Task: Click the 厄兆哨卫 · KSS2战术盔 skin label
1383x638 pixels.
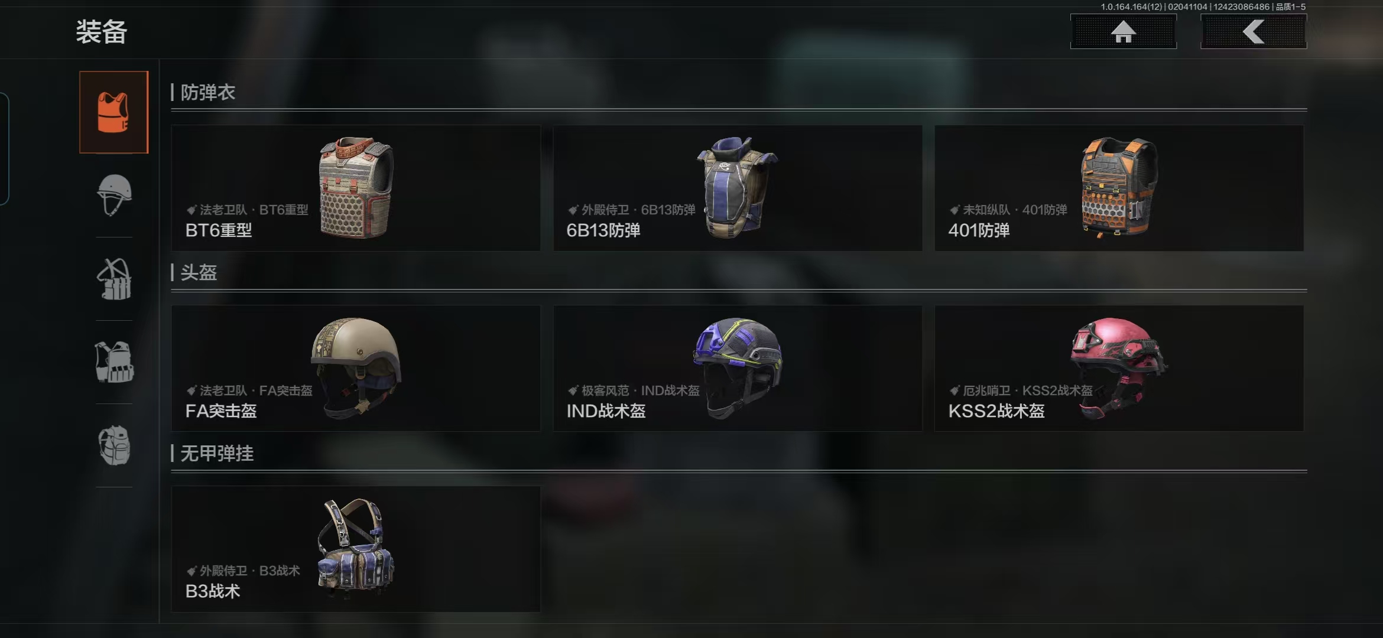Action: pyautogui.click(x=1028, y=390)
